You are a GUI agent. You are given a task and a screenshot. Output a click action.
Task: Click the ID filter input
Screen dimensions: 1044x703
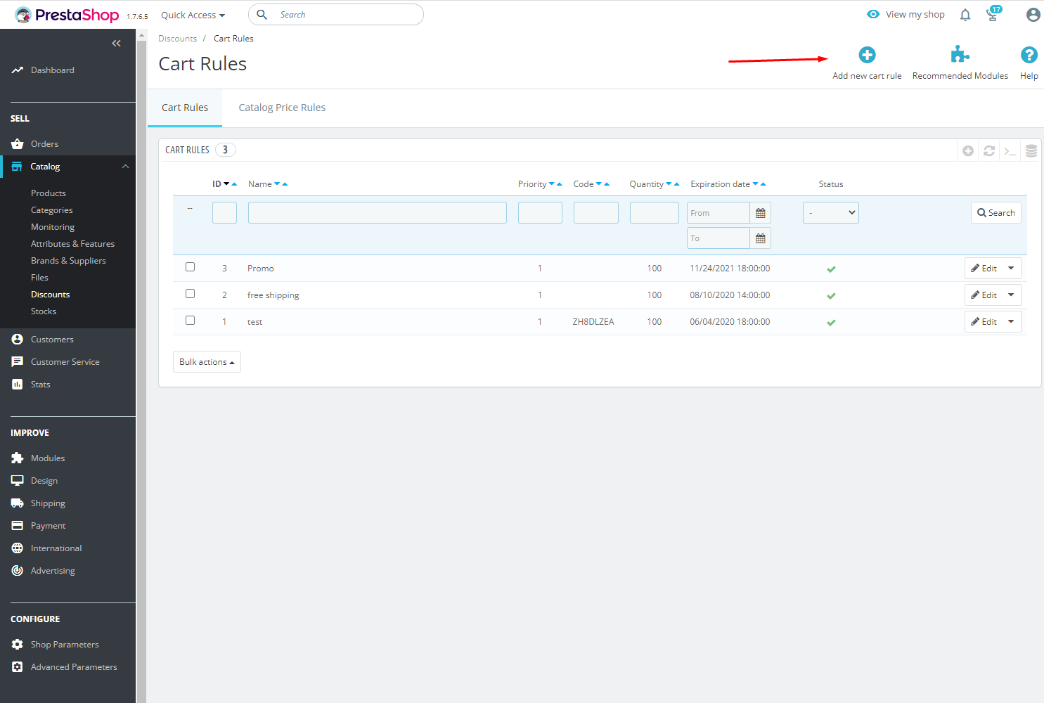tap(224, 213)
